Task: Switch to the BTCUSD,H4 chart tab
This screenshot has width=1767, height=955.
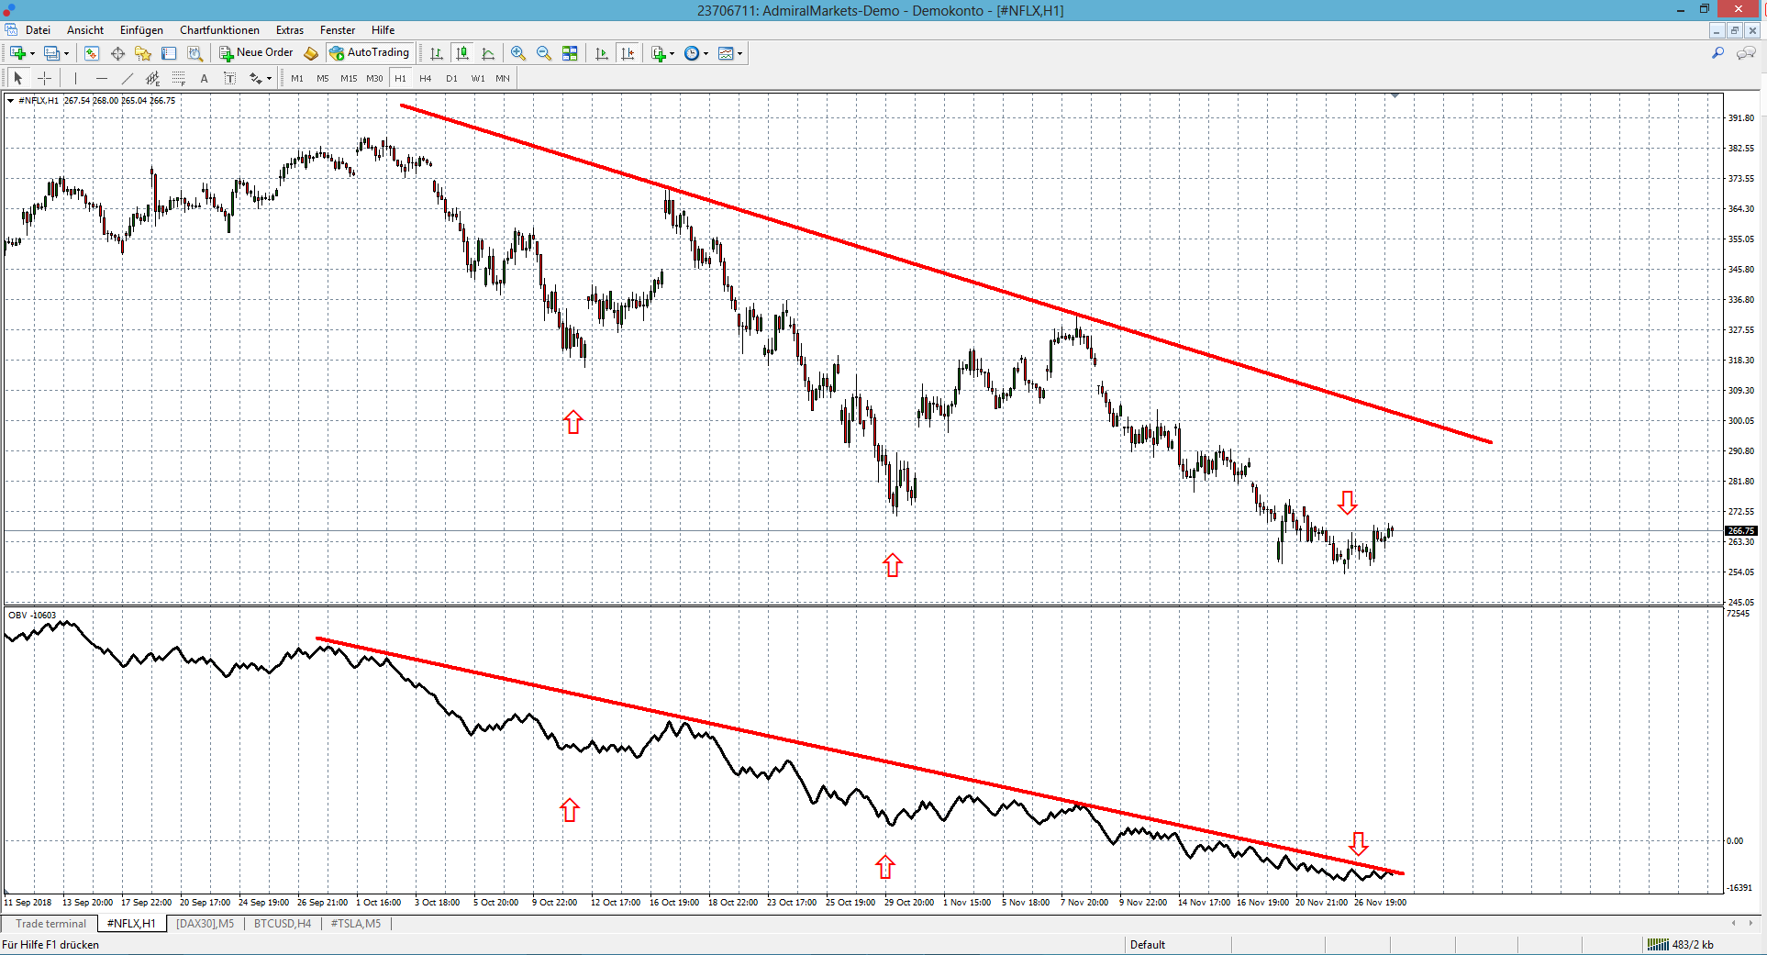Action: point(283,924)
